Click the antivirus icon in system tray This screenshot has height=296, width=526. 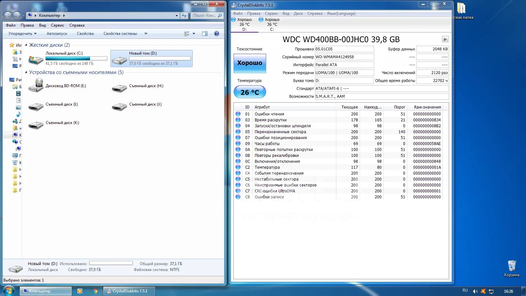pos(483,291)
